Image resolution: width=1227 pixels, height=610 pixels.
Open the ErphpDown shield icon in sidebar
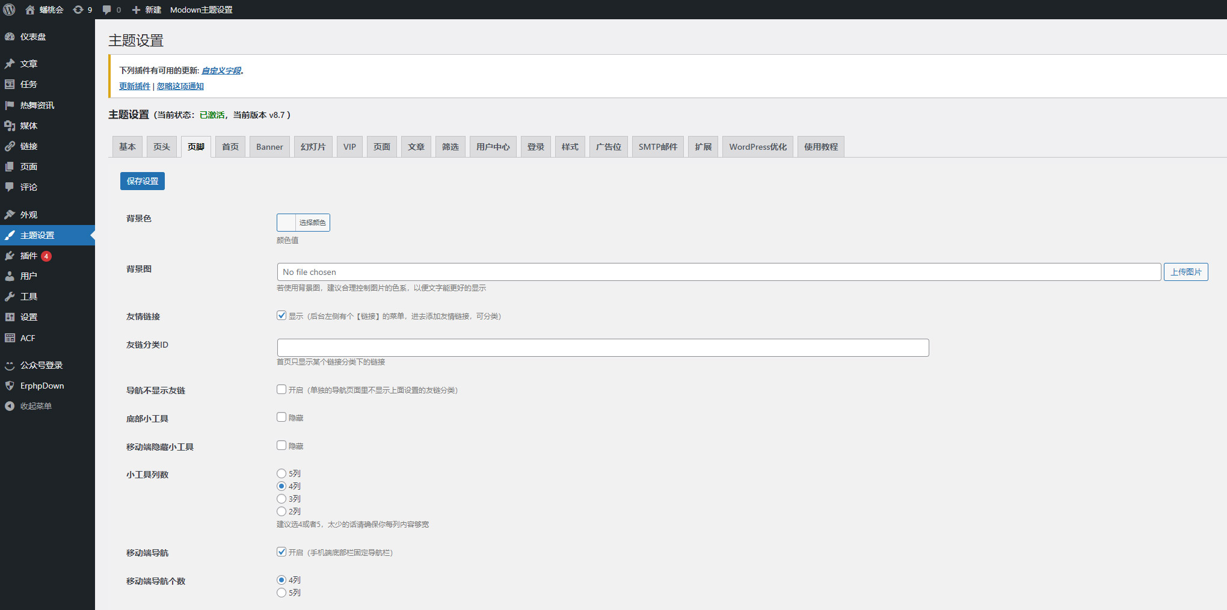coord(10,386)
